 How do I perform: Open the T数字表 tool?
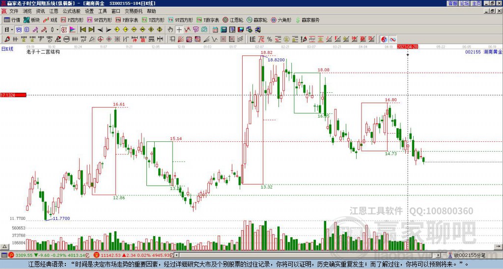(208, 20)
